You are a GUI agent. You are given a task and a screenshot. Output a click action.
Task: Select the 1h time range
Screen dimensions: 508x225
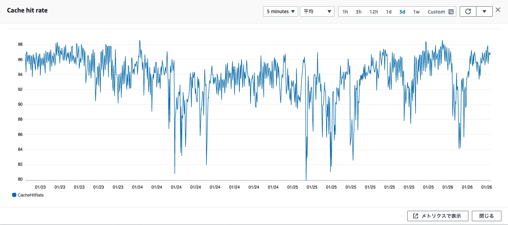pos(345,12)
